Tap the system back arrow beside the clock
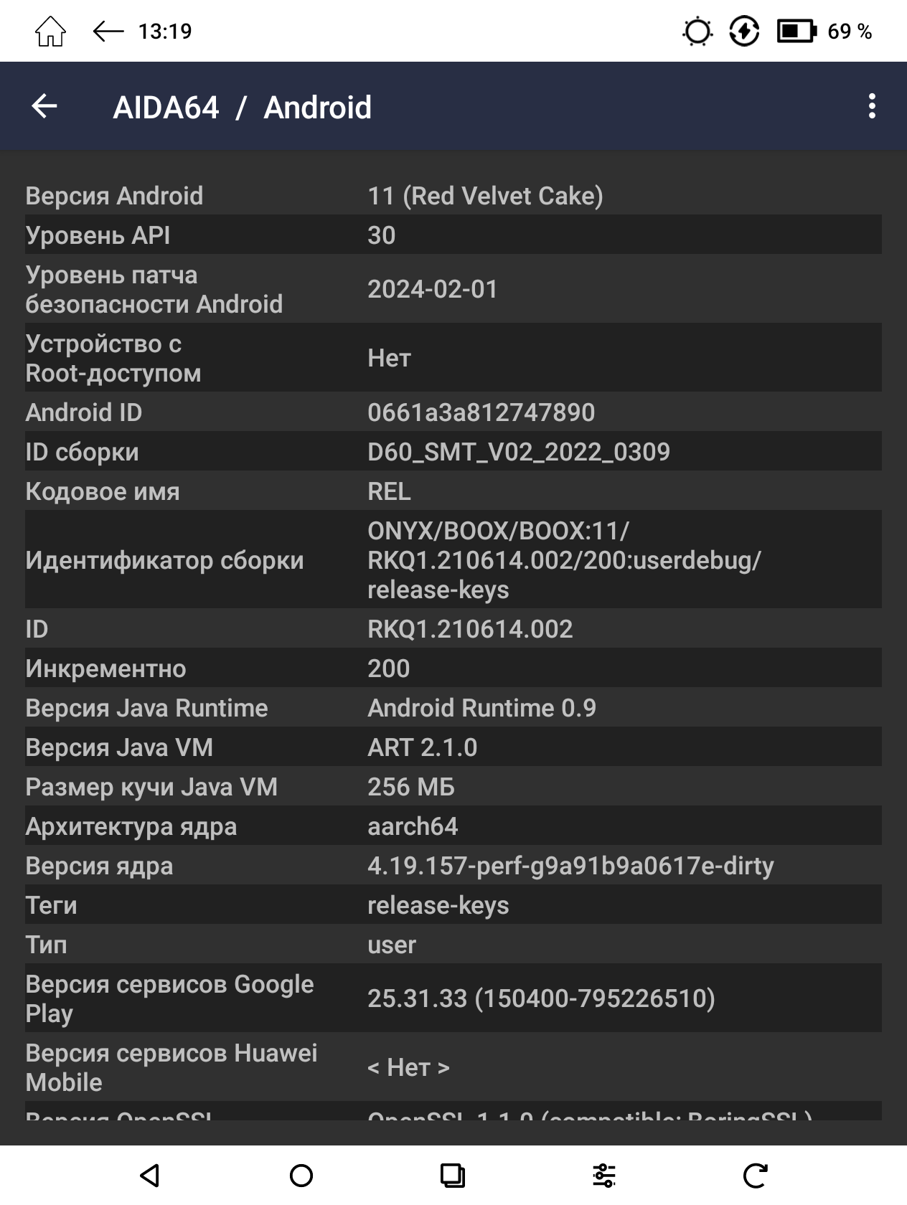The height and width of the screenshot is (1205, 907). (108, 32)
